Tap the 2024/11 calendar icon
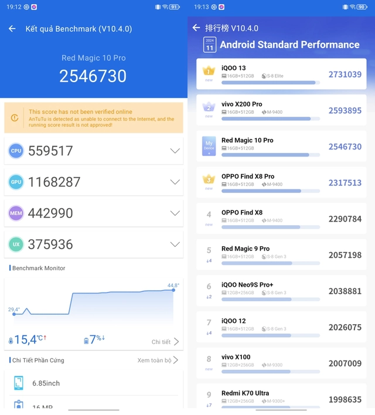 pyautogui.click(x=210, y=45)
